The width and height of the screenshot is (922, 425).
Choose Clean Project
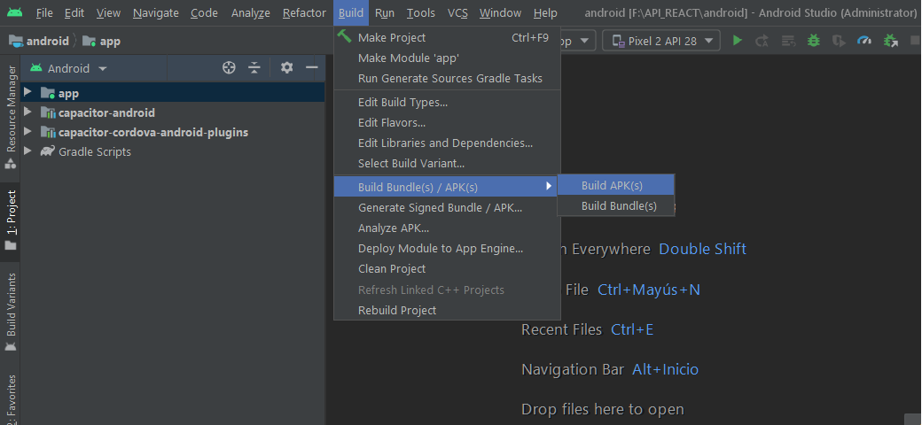coord(447,268)
